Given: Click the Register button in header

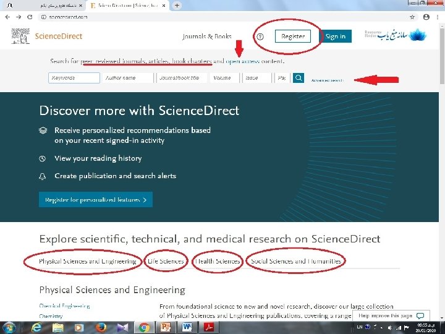Looking at the screenshot, I should tap(293, 36).
